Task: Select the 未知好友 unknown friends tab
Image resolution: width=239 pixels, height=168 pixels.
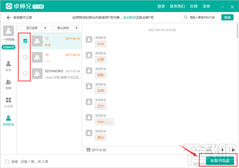Action: click(8, 121)
